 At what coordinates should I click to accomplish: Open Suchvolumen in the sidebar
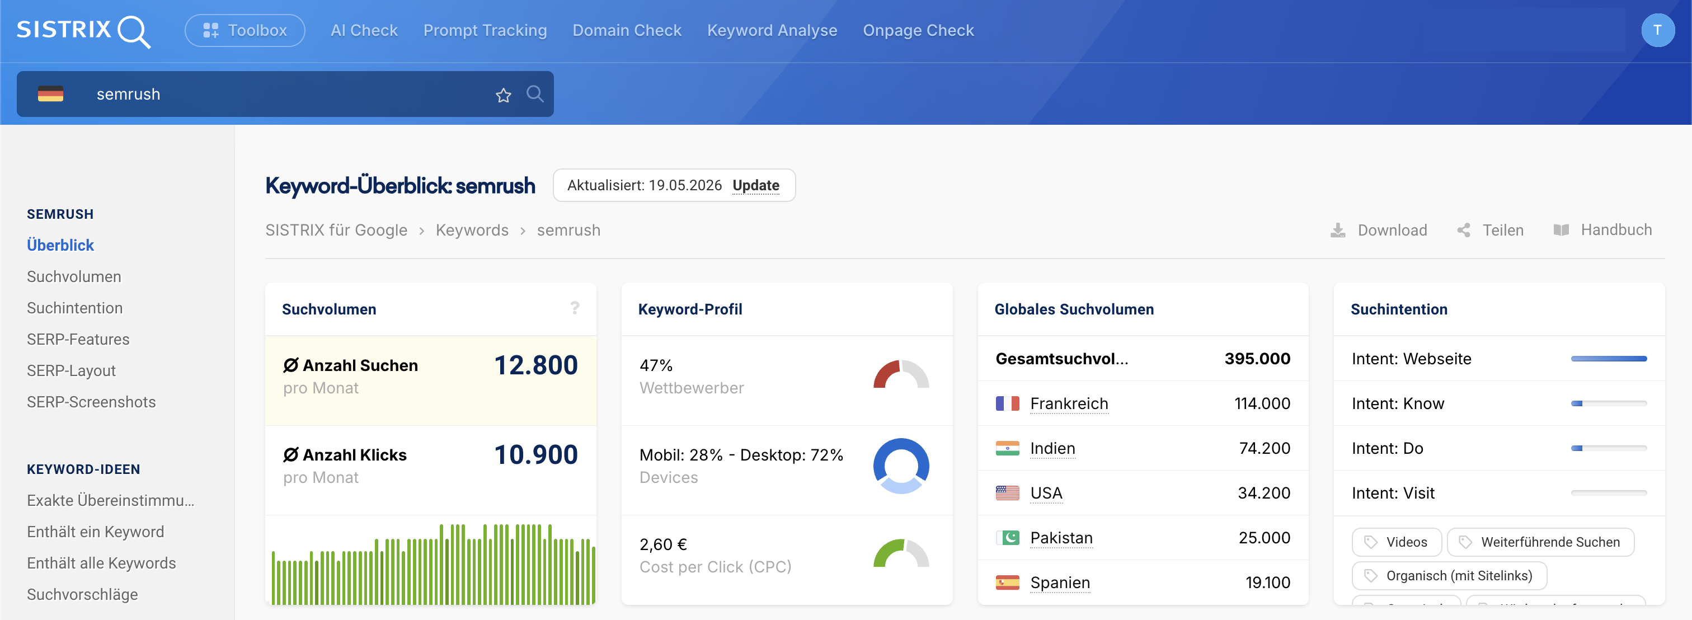[x=73, y=276]
